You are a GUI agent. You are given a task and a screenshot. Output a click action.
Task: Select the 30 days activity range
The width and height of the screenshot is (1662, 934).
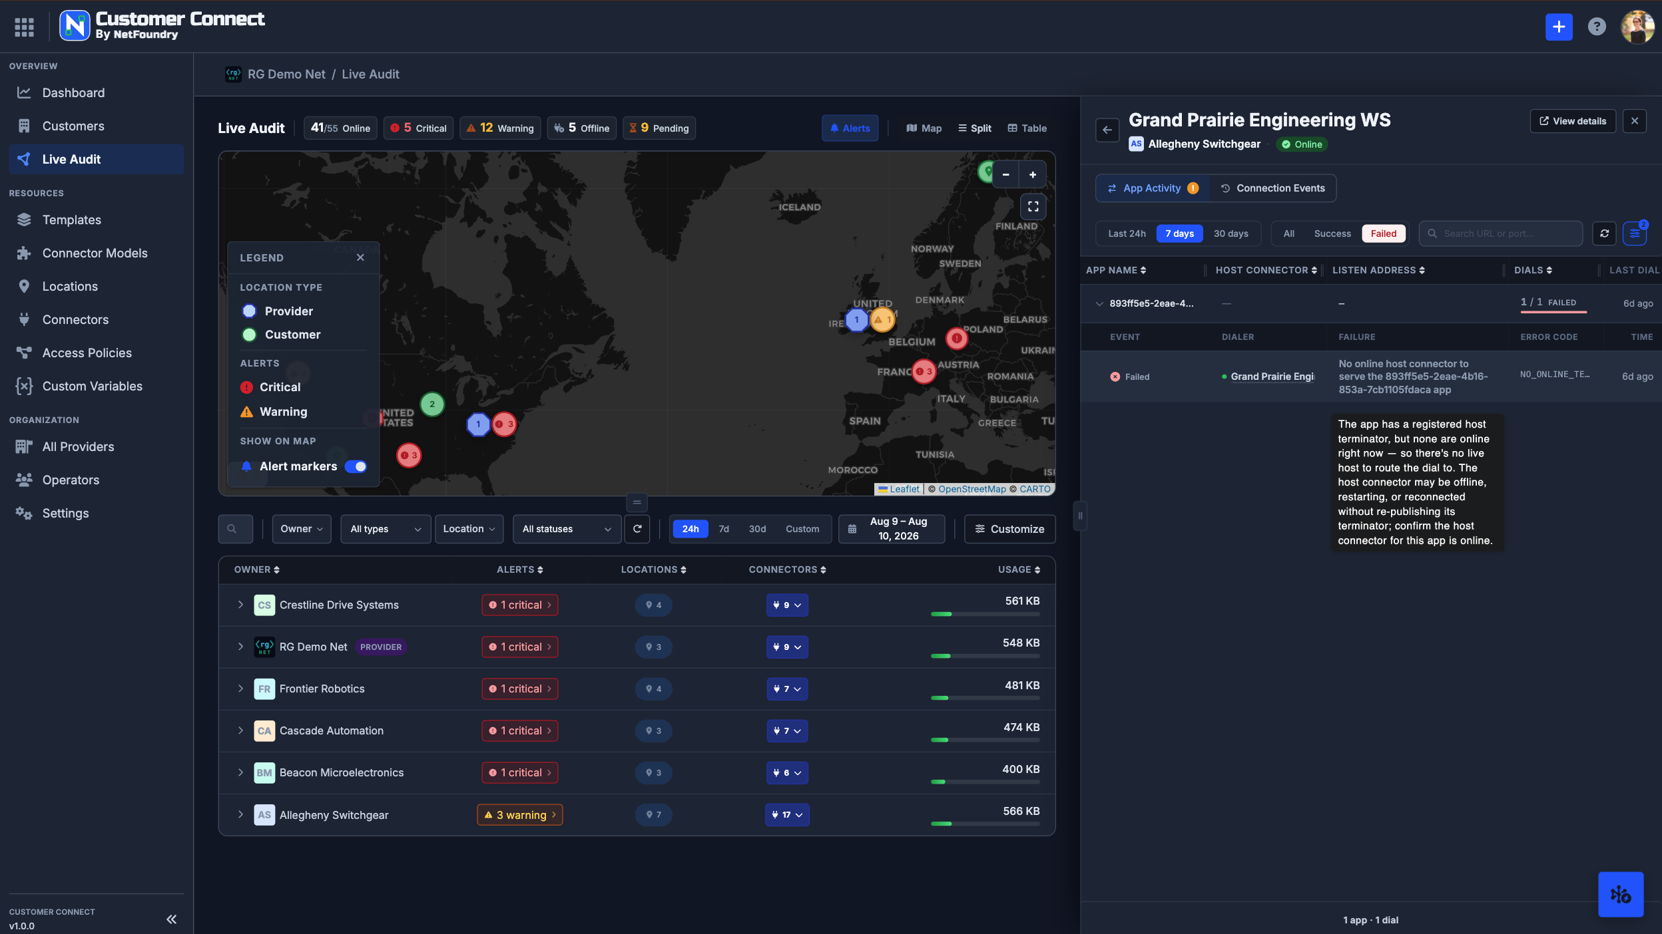coord(1231,234)
